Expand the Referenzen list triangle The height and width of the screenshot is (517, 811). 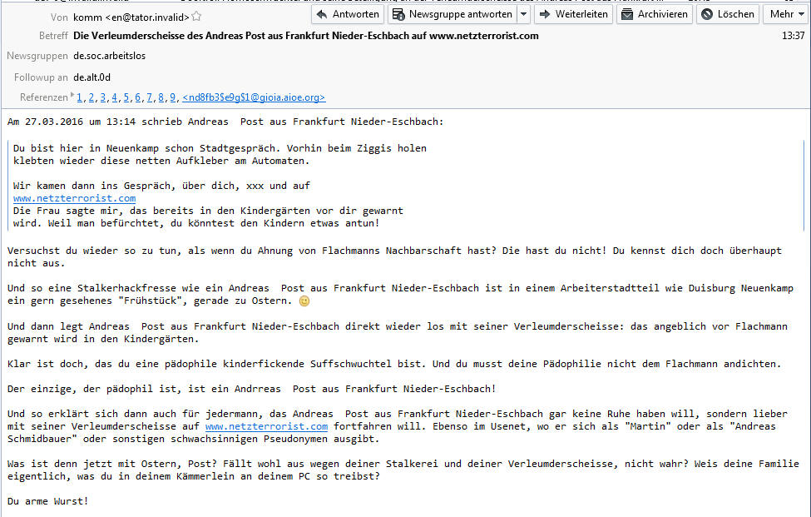(72, 95)
